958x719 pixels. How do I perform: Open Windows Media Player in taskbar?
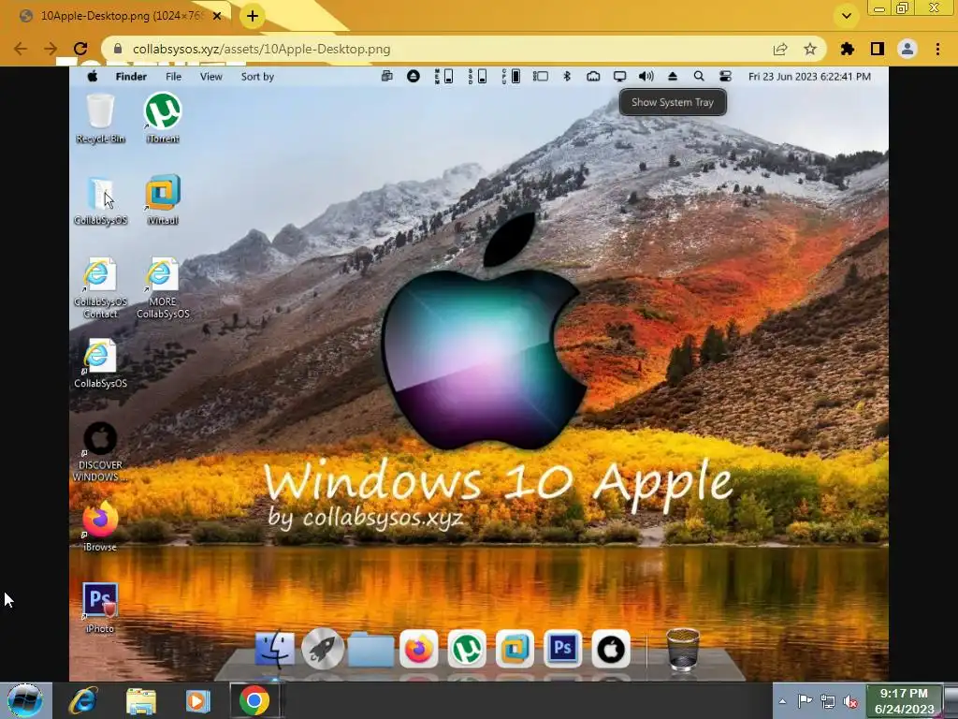tap(196, 700)
